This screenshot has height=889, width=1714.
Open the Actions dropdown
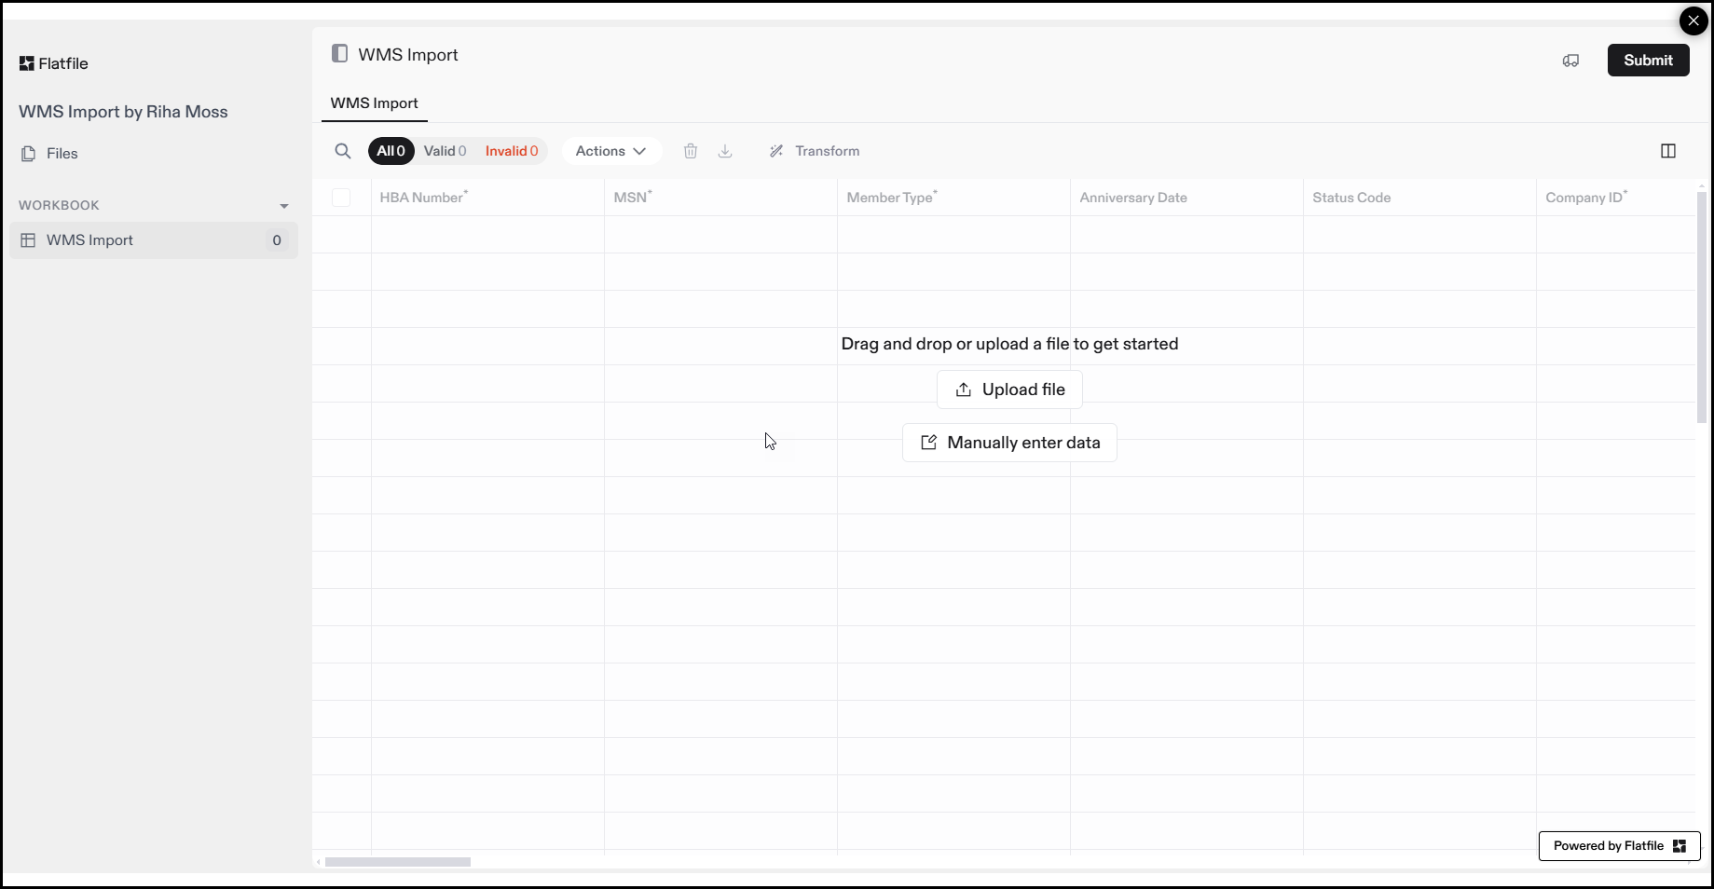(x=610, y=151)
